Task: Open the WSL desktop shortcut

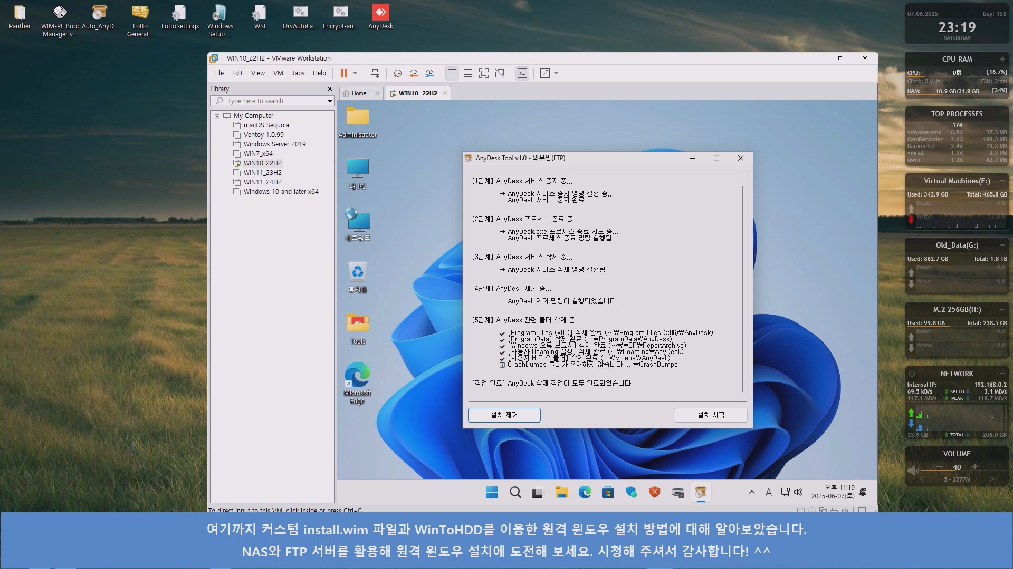Action: (x=260, y=17)
